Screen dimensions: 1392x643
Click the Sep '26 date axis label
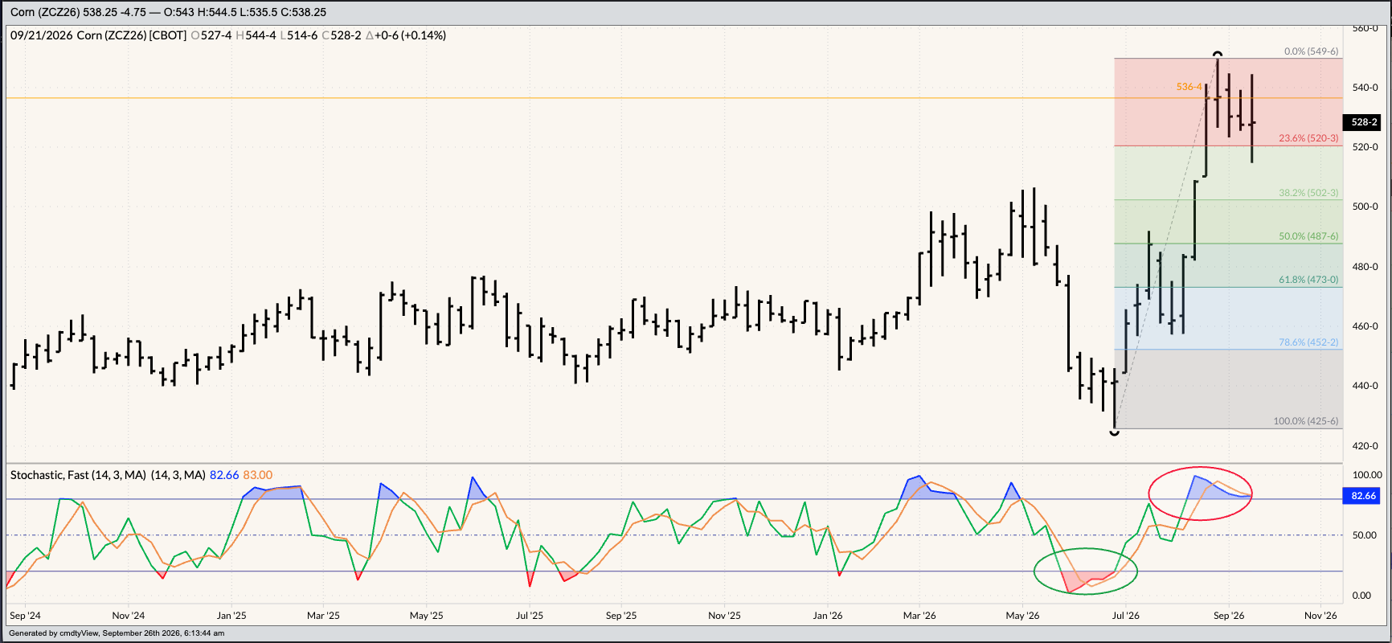pyautogui.click(x=1229, y=616)
